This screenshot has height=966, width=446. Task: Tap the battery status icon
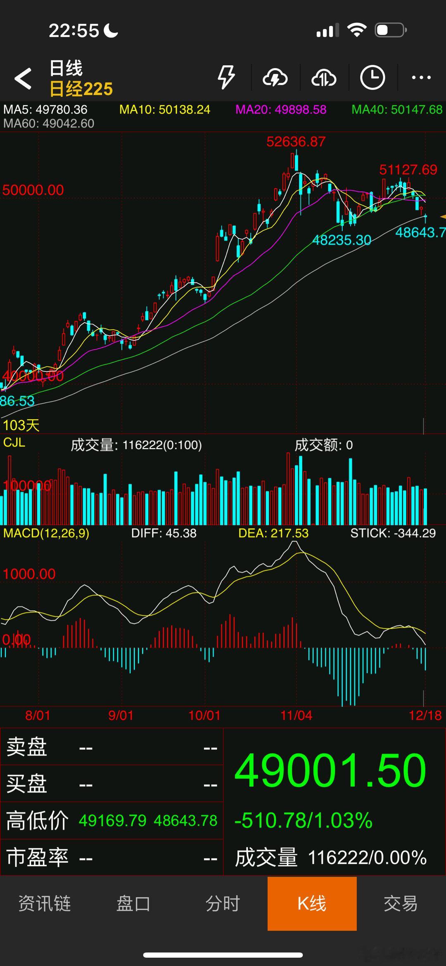click(391, 30)
